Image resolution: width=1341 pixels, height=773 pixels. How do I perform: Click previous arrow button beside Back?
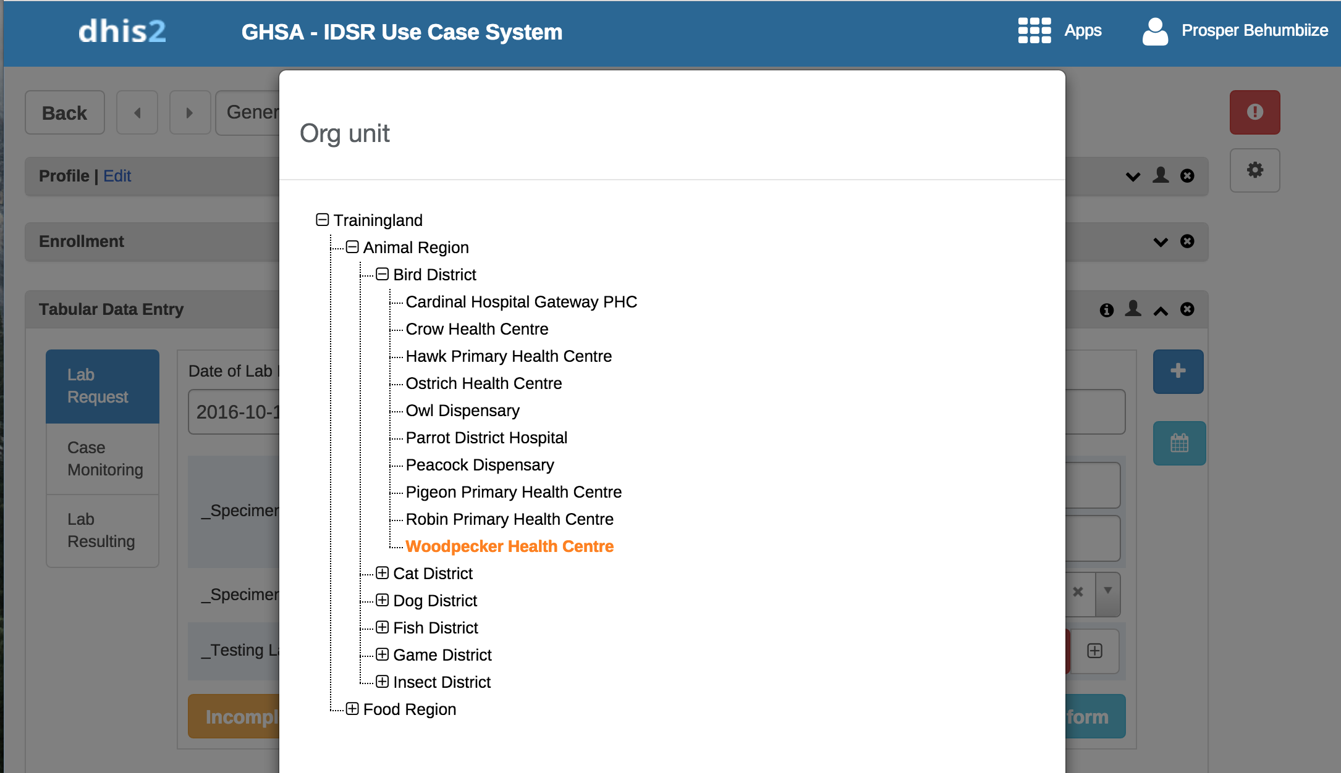[137, 113]
